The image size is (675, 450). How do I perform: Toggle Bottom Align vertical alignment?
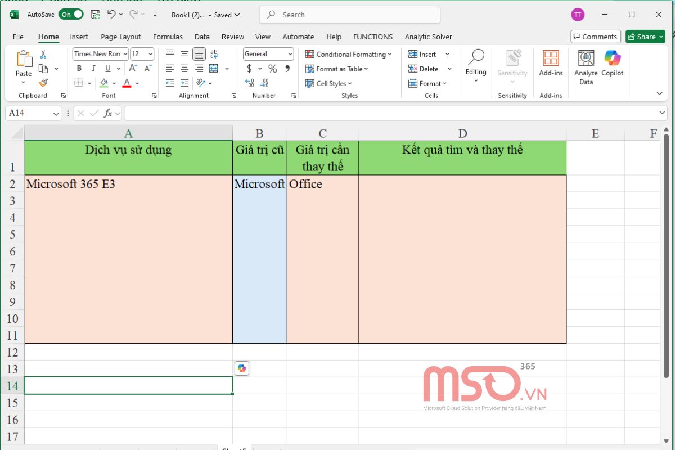click(x=199, y=54)
